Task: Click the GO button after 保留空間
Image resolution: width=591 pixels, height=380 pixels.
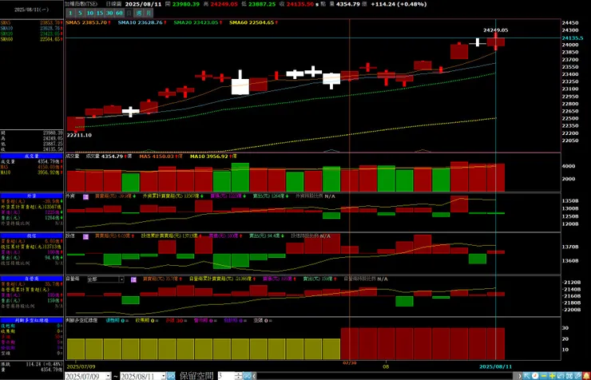Action: [247, 376]
